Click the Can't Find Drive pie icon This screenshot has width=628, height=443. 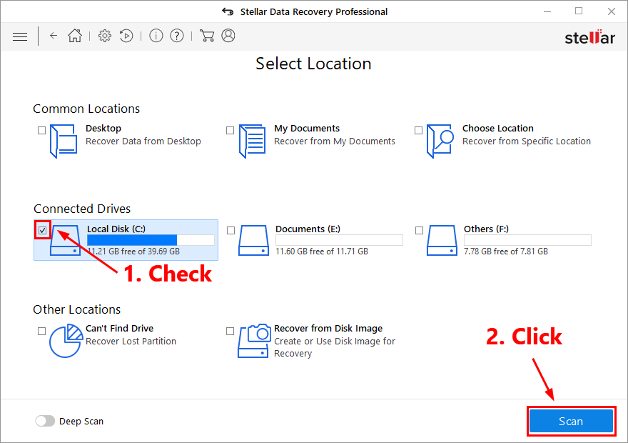[66, 341]
